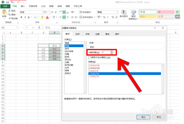Viewport: 184px width, 124px height.
Task: Increase font size with large A icon
Action: (52, 12)
